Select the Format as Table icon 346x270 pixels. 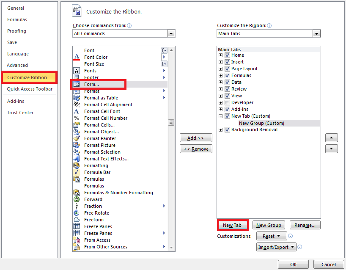77,98
